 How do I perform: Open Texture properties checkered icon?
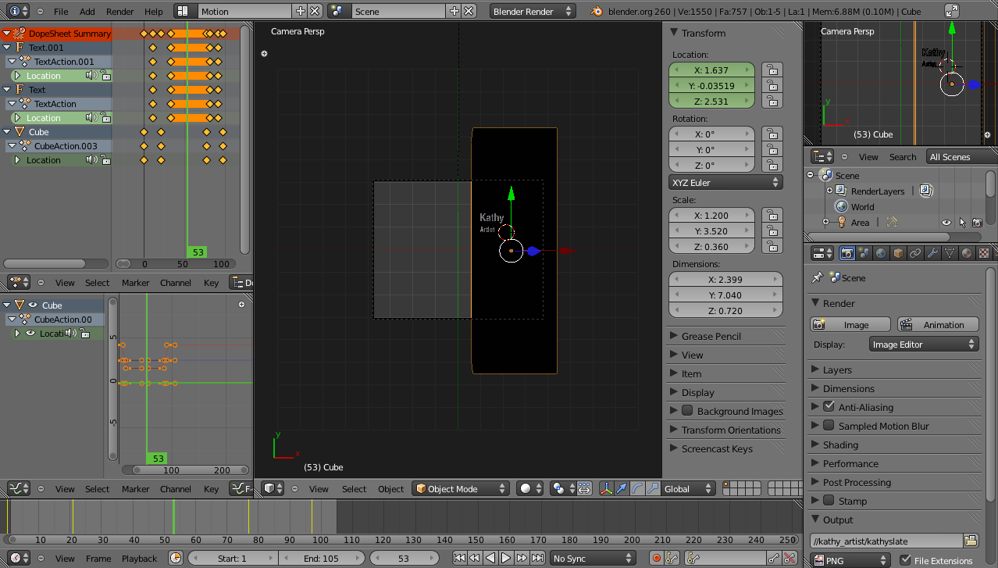pyautogui.click(x=983, y=252)
